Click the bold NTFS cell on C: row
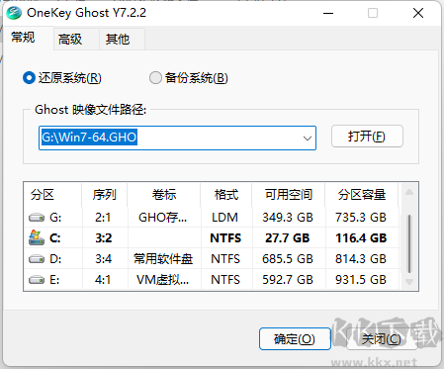Screen dimensions: 444x369 [225, 238]
